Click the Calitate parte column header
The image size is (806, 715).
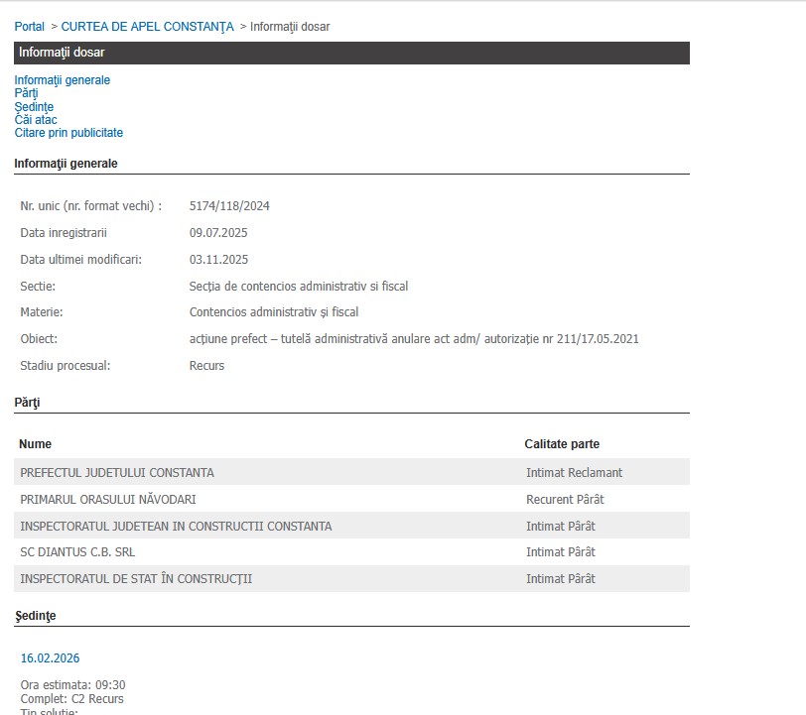[x=562, y=444]
